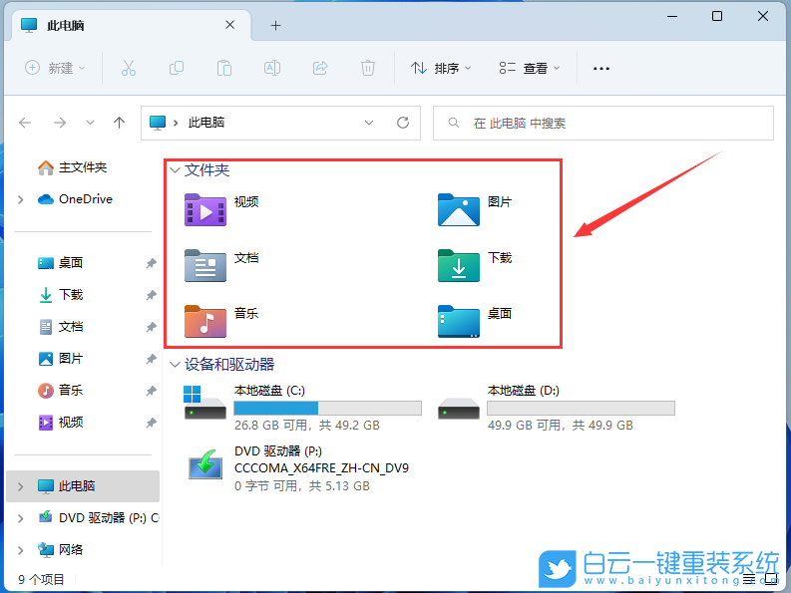Click the 9 个项目 status text
This screenshot has width=791, height=593.
click(x=41, y=579)
